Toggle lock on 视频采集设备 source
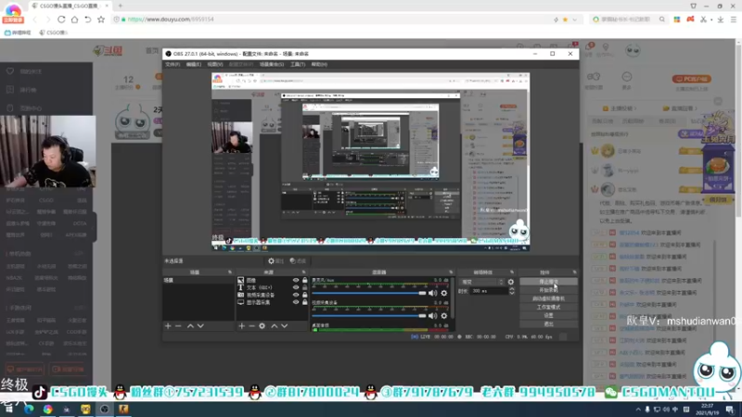 [305, 295]
